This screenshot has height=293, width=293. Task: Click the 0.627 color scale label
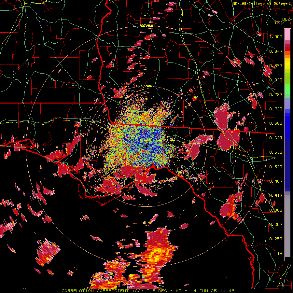[276, 138]
